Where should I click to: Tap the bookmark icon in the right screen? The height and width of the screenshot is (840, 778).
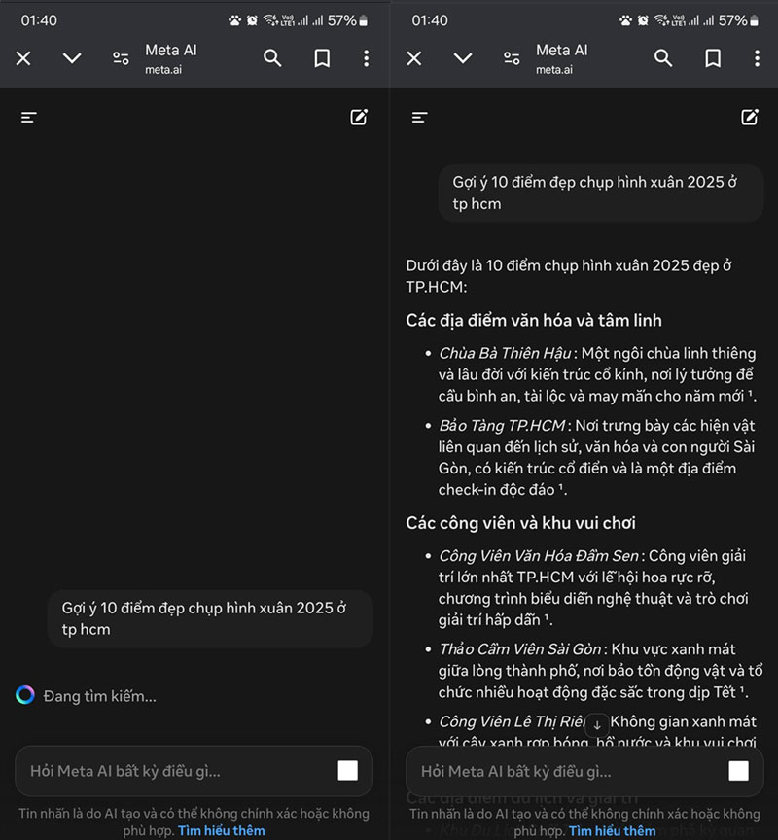[713, 58]
